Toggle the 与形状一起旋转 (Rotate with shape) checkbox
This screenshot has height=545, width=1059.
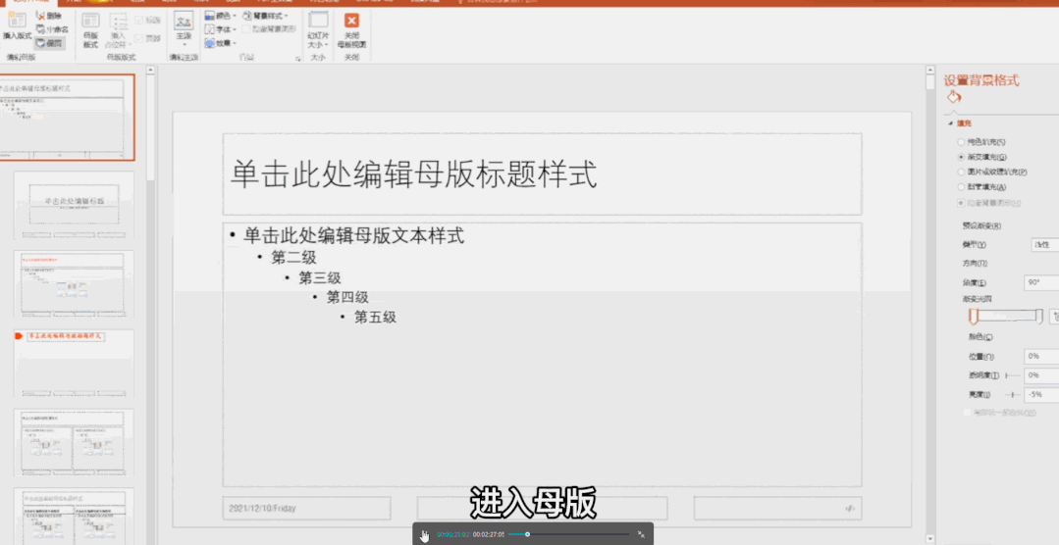click(968, 412)
